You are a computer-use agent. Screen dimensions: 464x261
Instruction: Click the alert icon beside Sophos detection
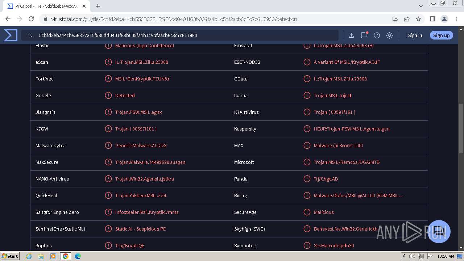pos(108,245)
